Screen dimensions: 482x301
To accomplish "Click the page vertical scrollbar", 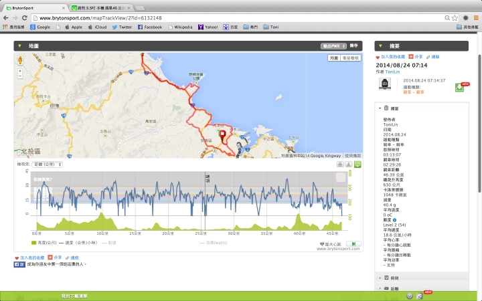I will (480, 124).
